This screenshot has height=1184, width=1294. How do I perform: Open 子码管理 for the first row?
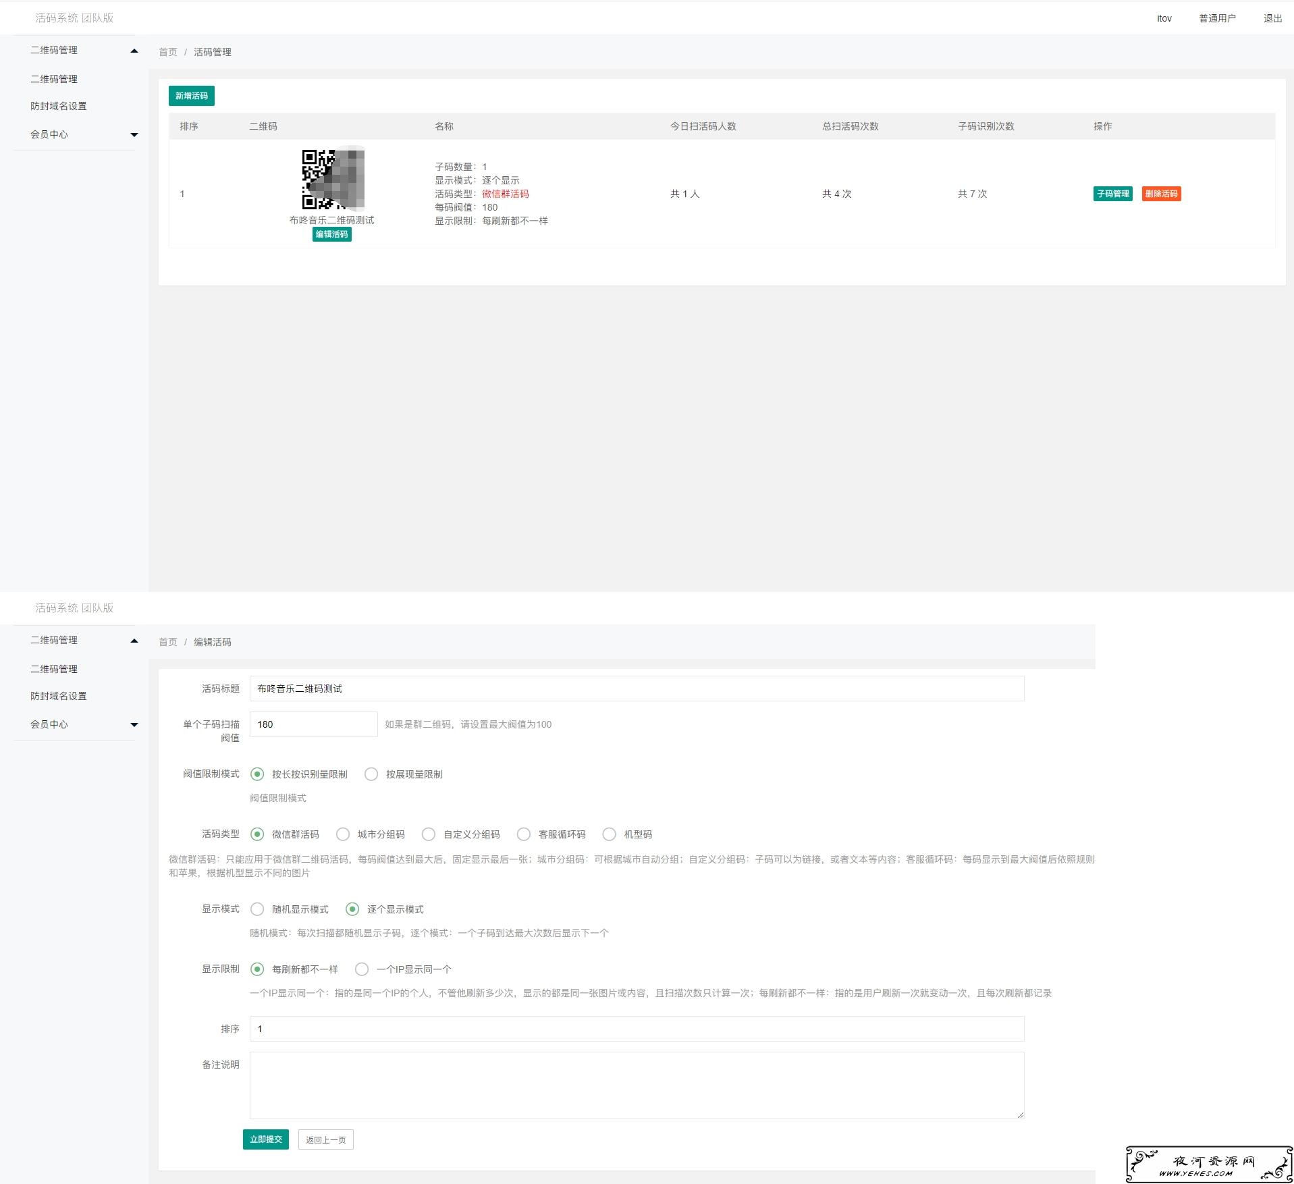pos(1112,194)
